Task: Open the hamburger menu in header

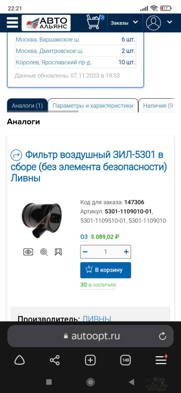Action: coord(12,23)
